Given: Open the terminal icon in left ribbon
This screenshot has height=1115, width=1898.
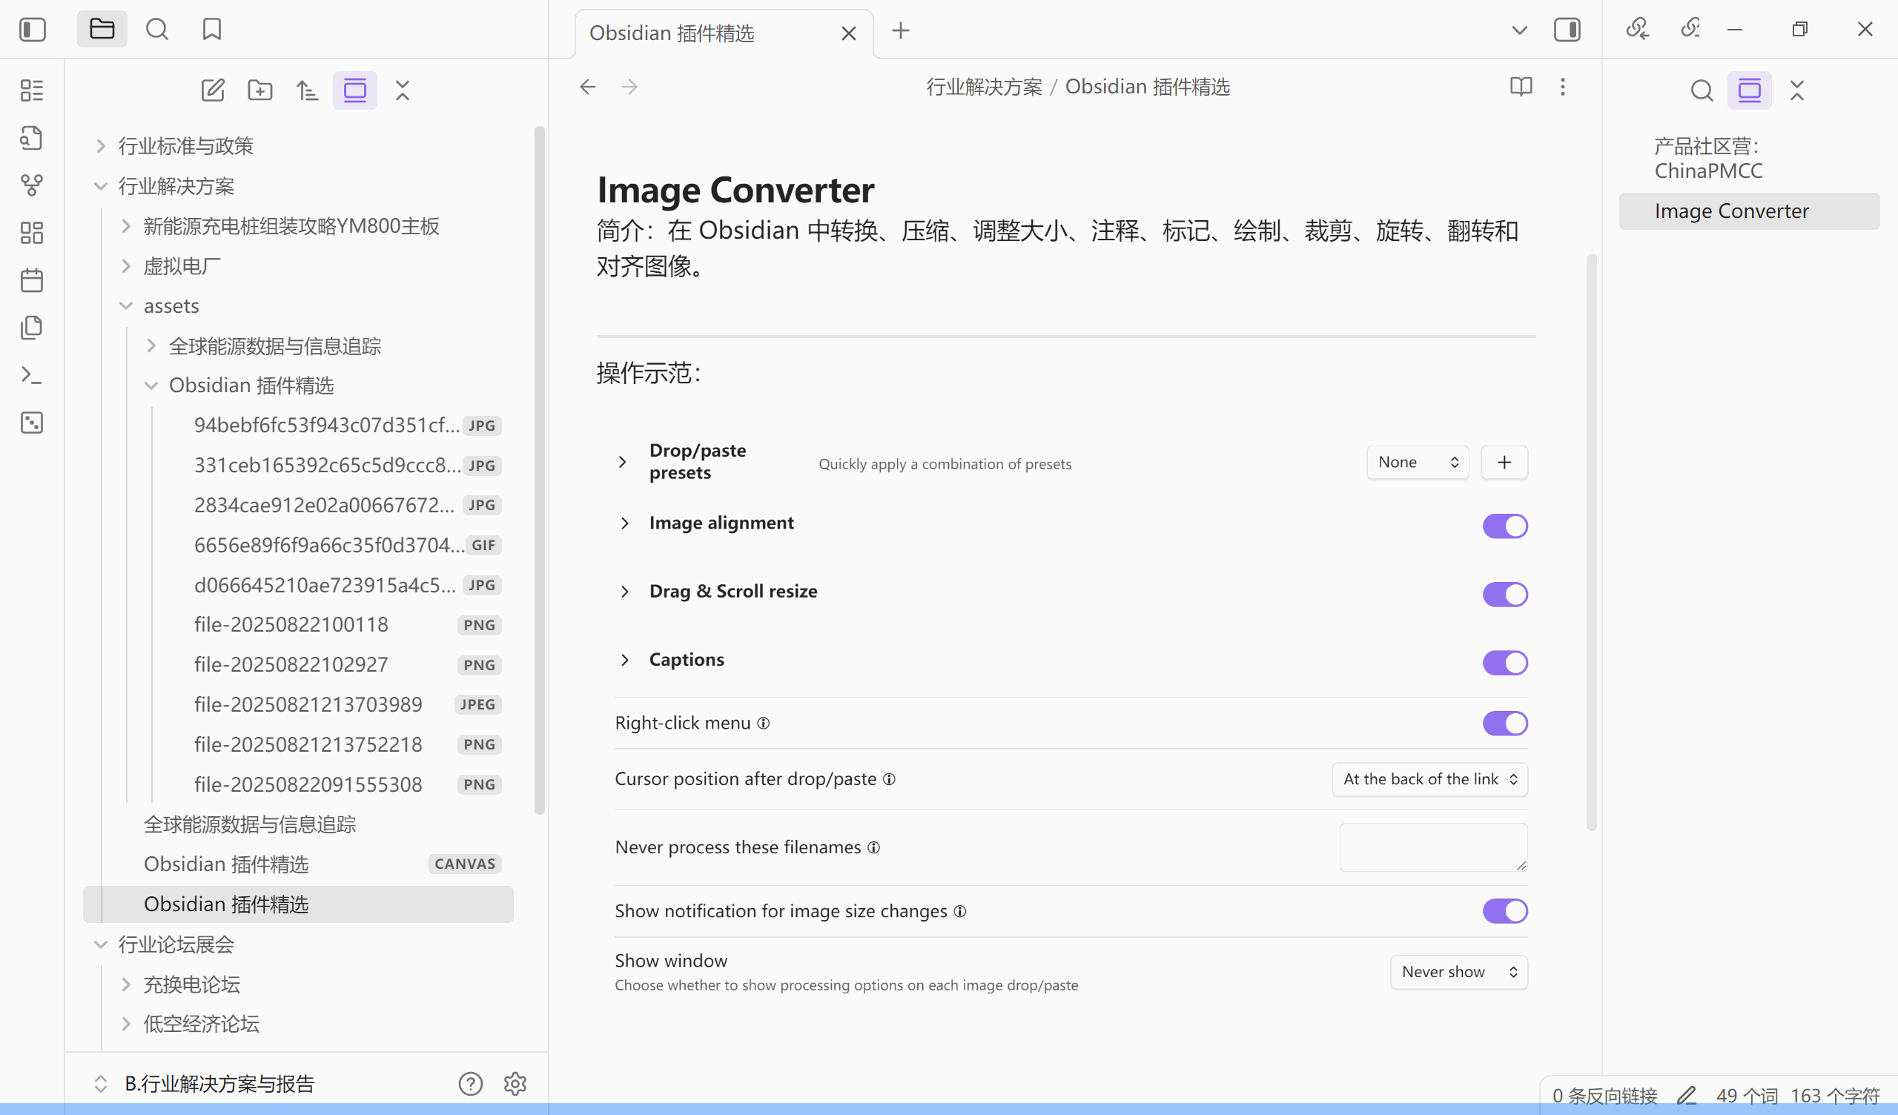Looking at the screenshot, I should point(32,374).
